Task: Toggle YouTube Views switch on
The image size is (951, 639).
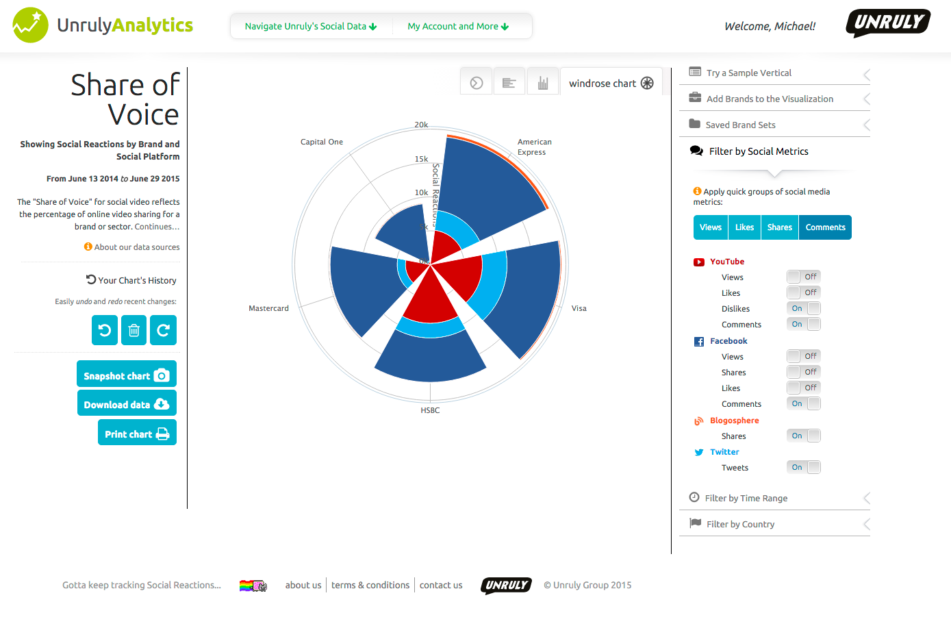Action: [804, 277]
